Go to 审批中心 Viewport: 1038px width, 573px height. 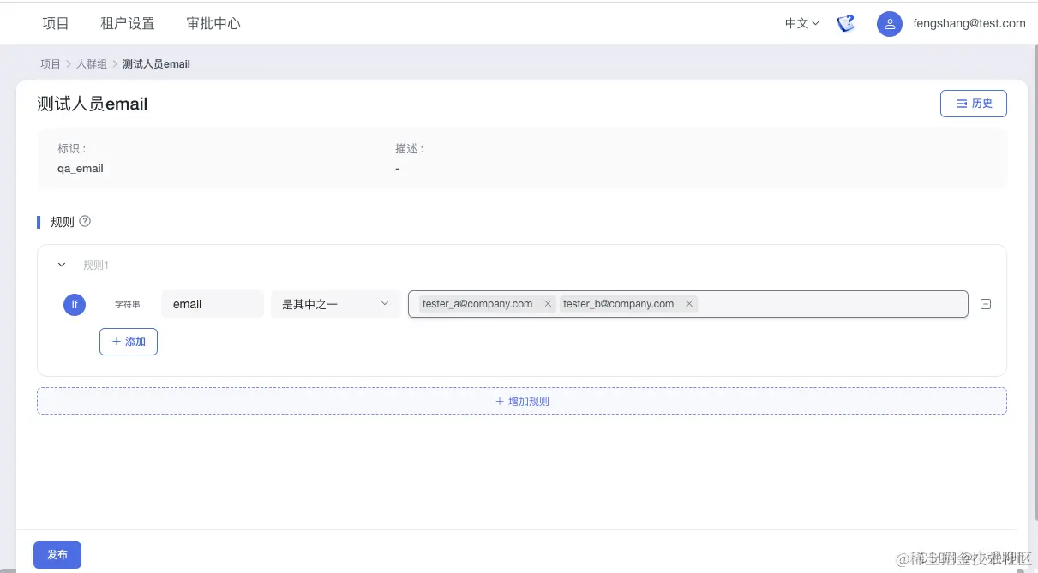(x=213, y=24)
